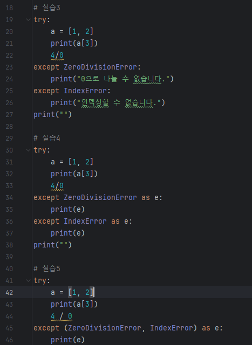Collapse the try block at line 19

[28, 20]
